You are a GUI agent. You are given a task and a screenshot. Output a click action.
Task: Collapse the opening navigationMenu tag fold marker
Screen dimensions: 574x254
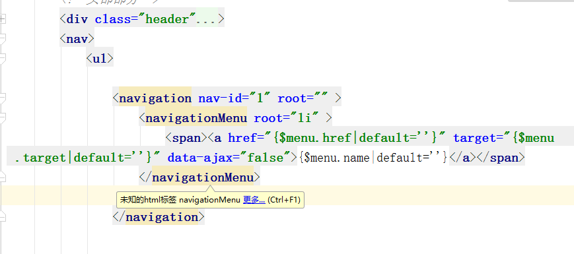tap(3, 118)
